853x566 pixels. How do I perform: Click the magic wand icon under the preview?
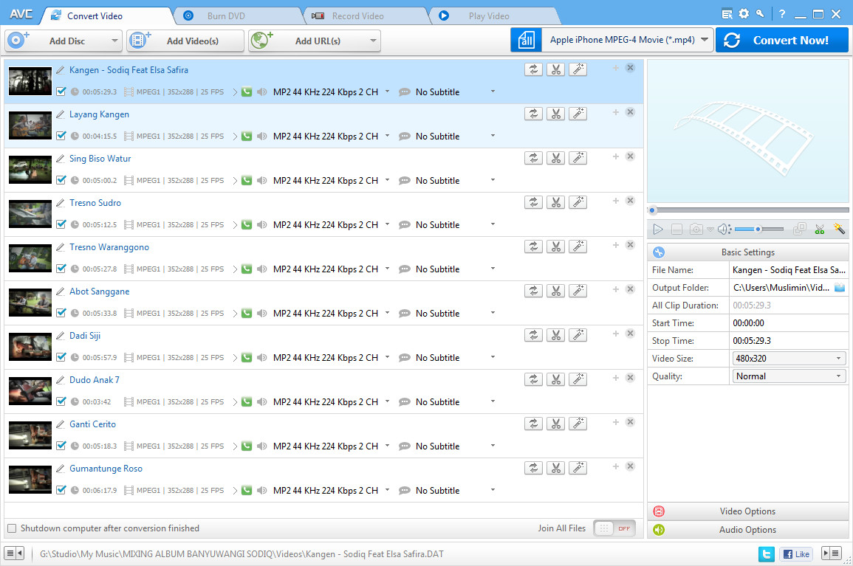[x=840, y=229]
